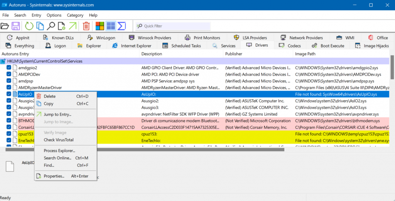Toggle the blue Microsoft entries filter icon
The height and width of the screenshot is (201, 395).
click(x=111, y=26)
